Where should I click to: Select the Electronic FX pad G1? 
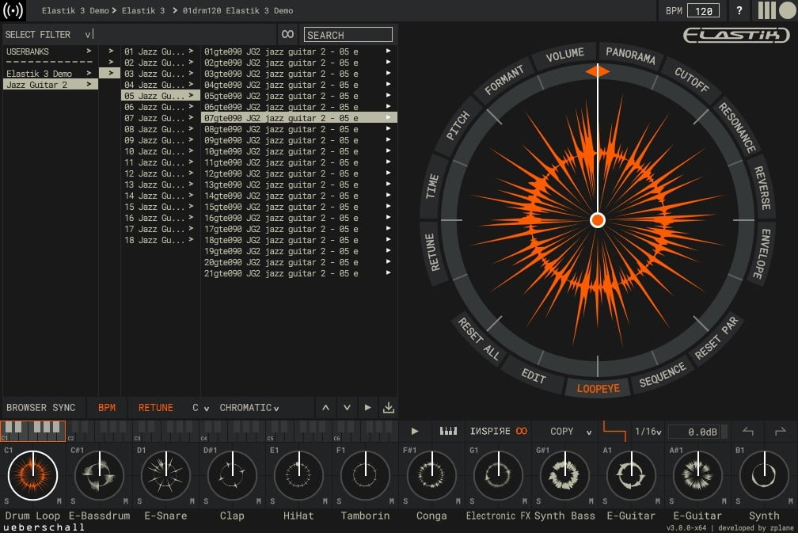click(498, 475)
